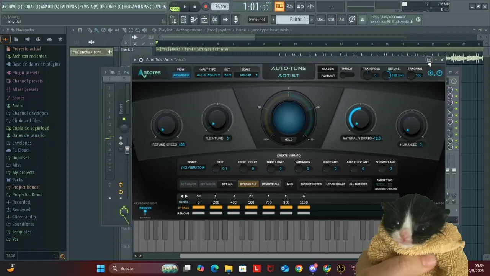
Task: Open the SCALE Major dropdown
Action: click(248, 75)
